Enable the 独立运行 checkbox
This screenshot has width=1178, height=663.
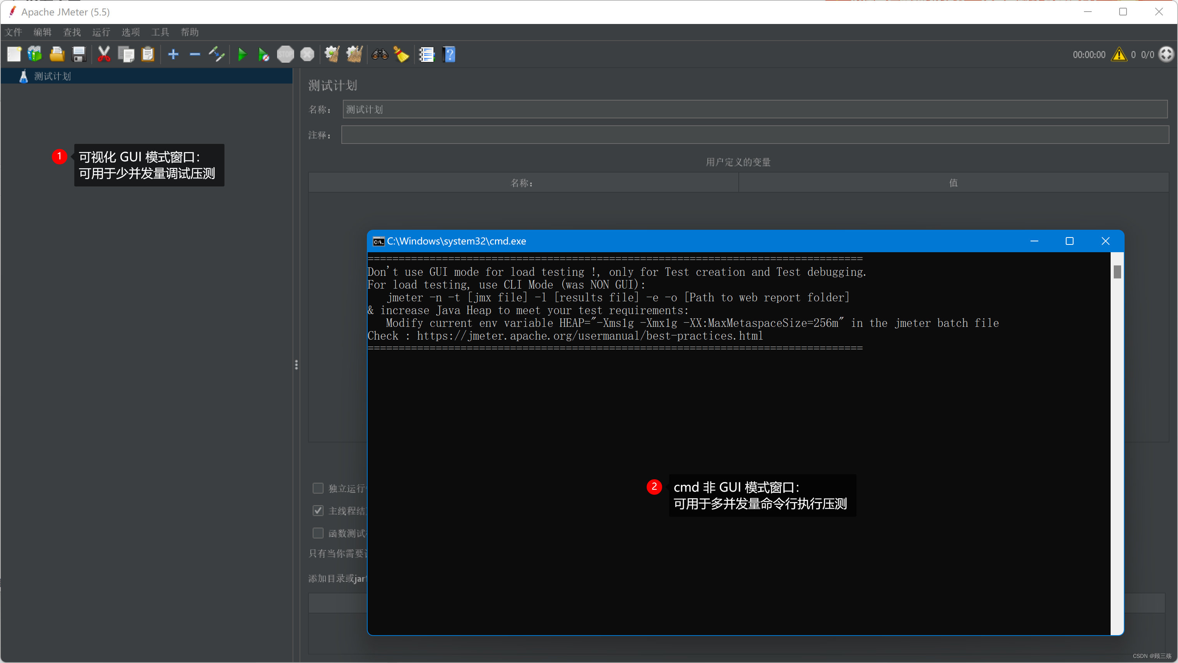(318, 488)
